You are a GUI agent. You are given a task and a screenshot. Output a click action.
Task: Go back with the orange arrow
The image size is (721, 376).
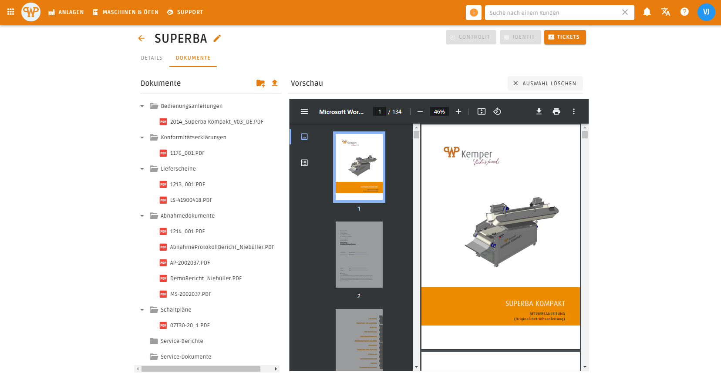click(142, 38)
